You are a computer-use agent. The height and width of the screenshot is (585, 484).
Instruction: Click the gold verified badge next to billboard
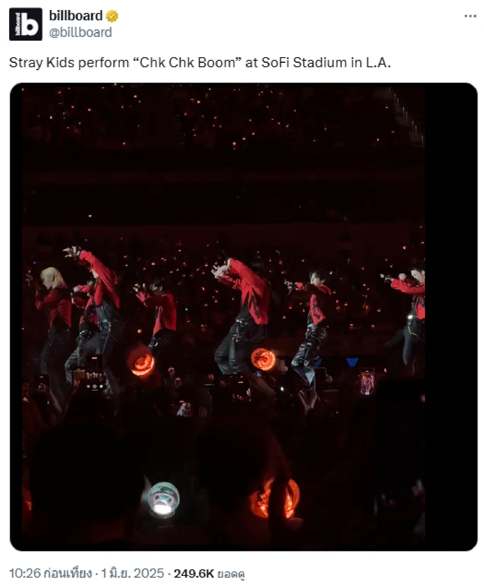point(112,16)
